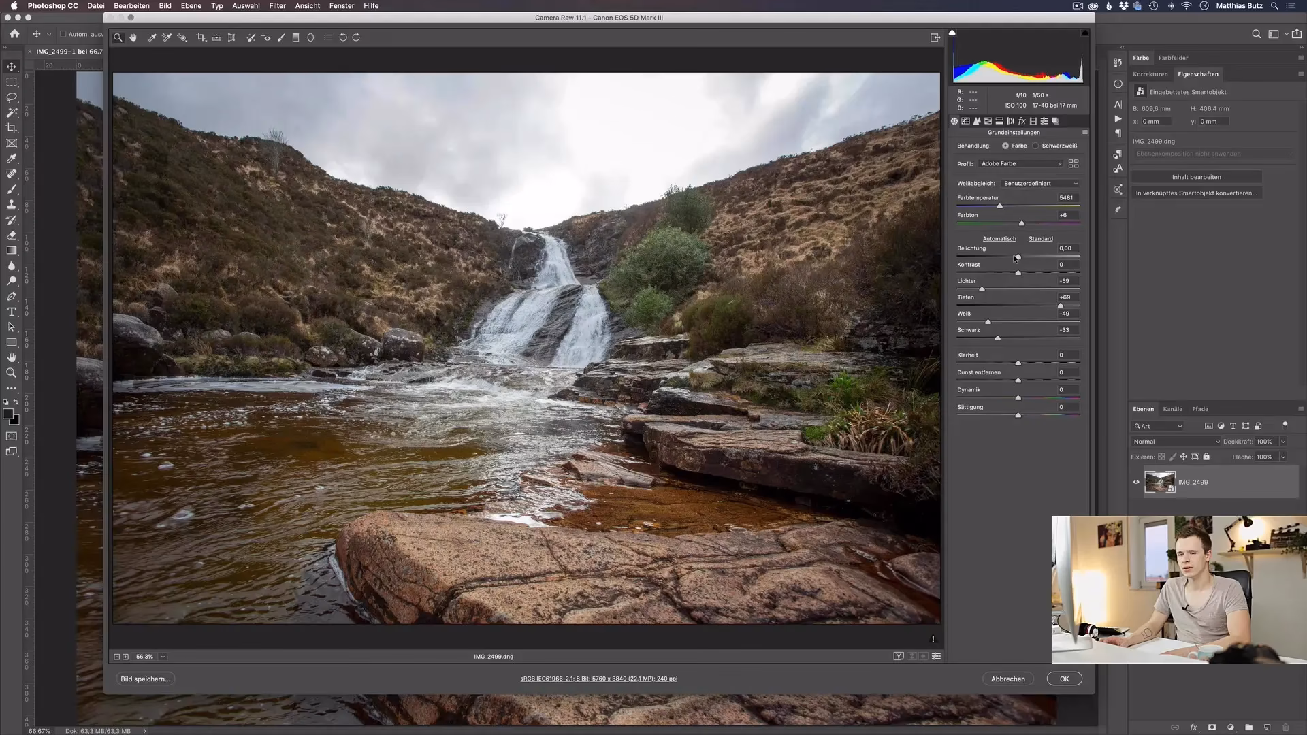Click Bild speichern... button

[145, 679]
